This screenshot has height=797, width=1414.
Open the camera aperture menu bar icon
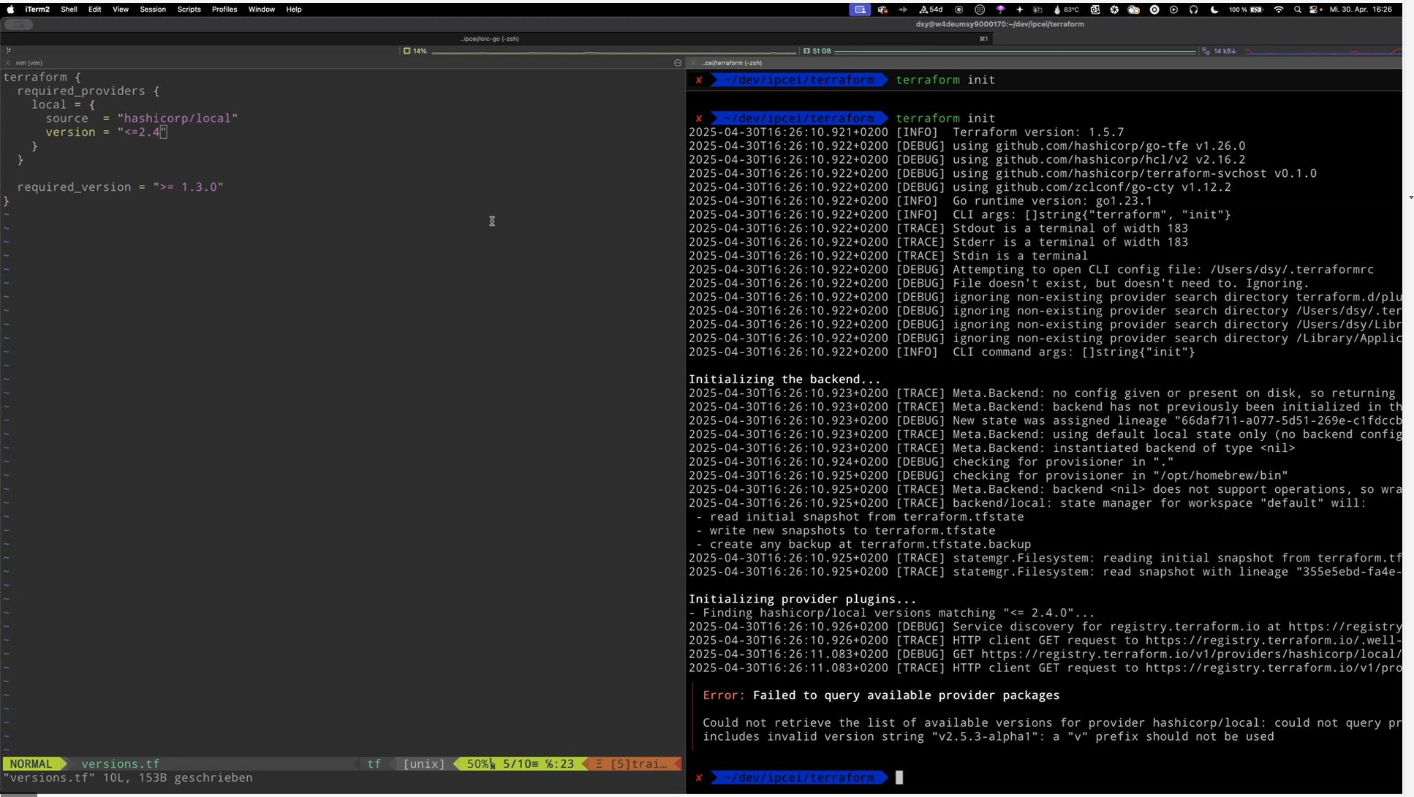1114,10
